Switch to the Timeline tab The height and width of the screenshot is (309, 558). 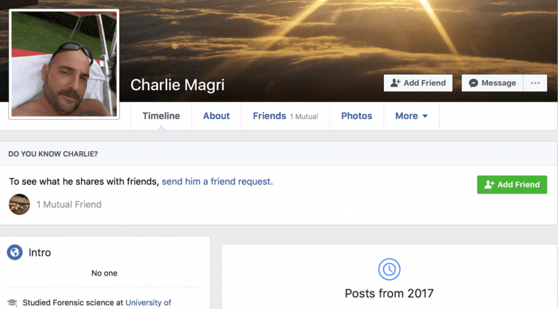point(161,116)
